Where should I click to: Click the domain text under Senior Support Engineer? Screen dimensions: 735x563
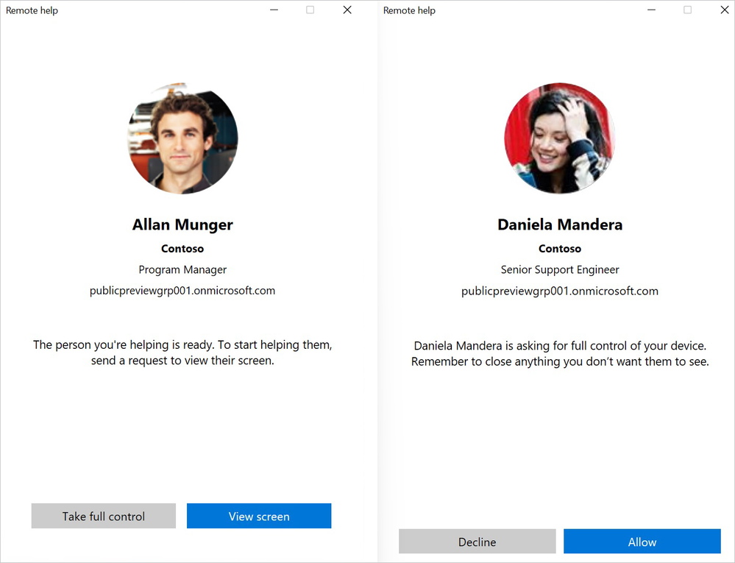click(560, 291)
